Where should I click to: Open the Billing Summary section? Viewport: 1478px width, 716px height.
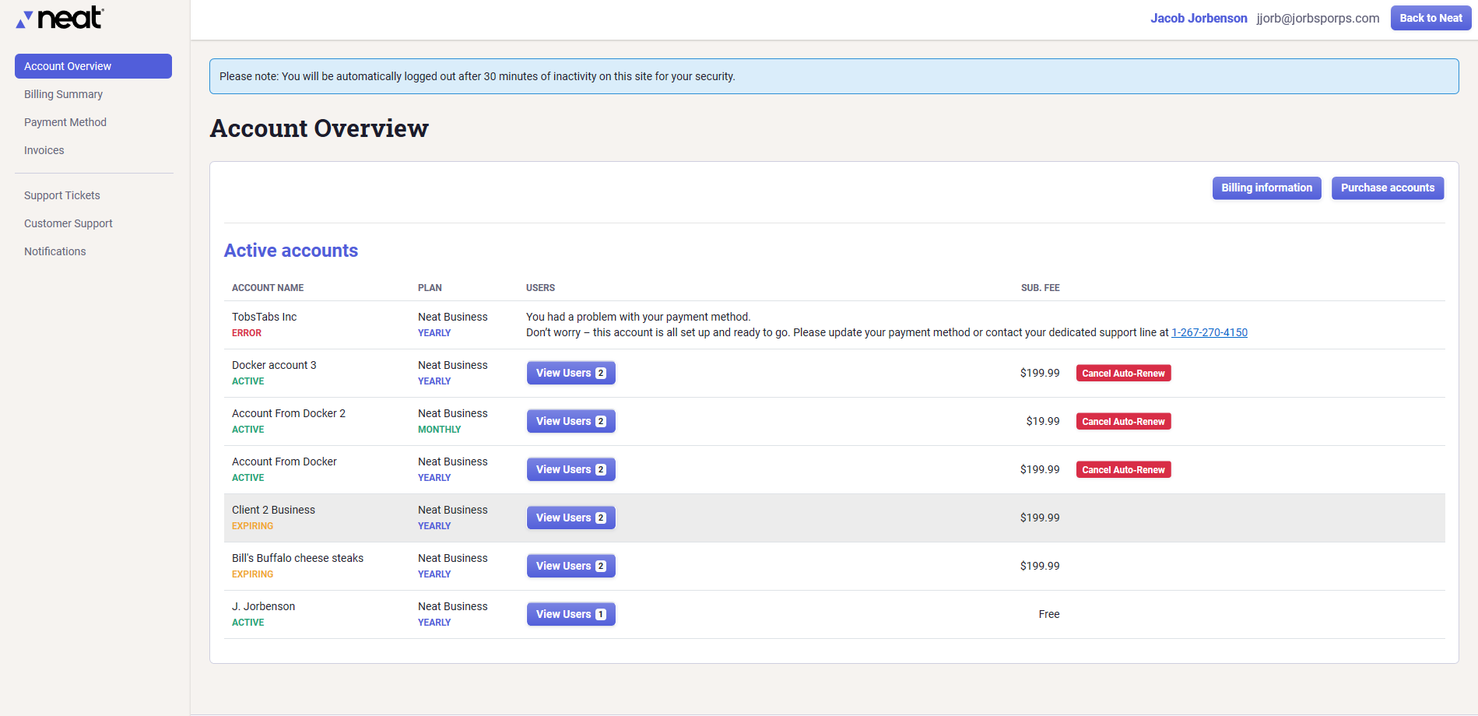(x=63, y=94)
